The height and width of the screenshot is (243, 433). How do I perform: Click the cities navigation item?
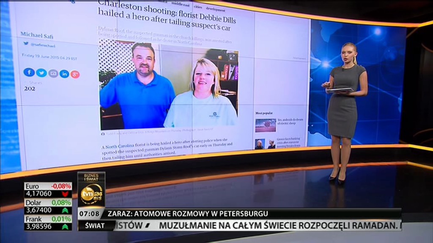click(x=198, y=7)
